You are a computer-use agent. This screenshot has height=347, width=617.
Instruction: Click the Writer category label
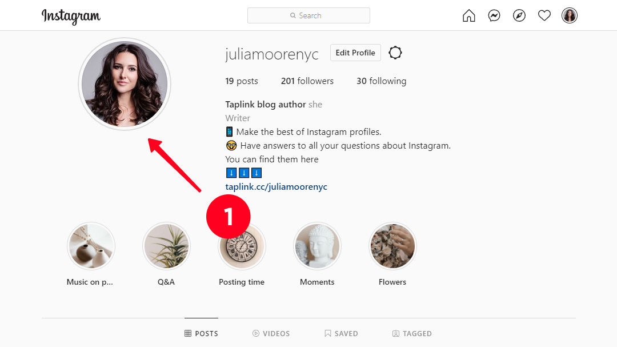238,118
